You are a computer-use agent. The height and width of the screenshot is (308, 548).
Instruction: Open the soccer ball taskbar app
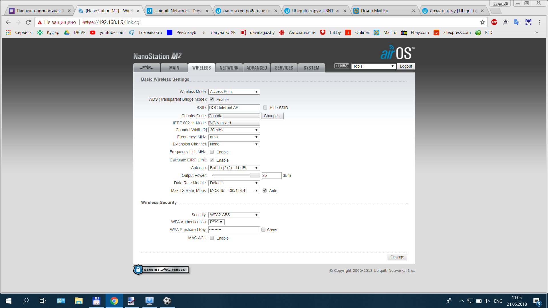pos(167,301)
